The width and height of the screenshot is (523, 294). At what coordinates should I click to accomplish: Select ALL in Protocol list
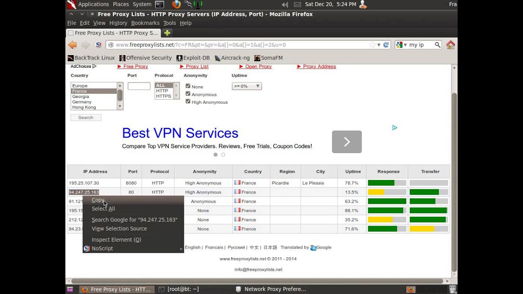pos(164,85)
